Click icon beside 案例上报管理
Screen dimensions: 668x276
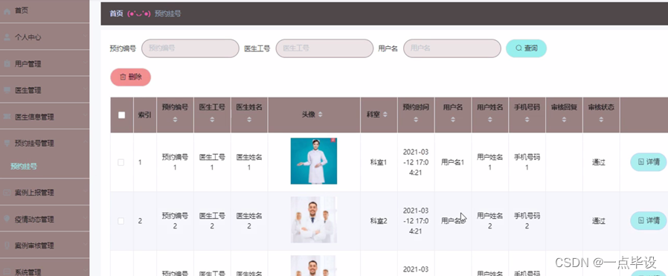click(x=7, y=193)
